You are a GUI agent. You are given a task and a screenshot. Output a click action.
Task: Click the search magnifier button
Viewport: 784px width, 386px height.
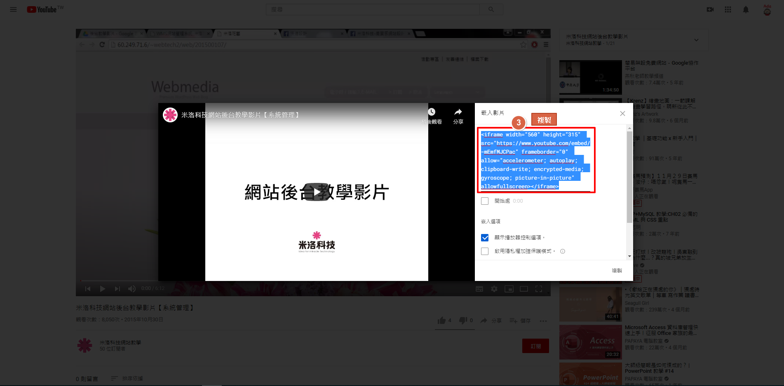[x=491, y=9]
